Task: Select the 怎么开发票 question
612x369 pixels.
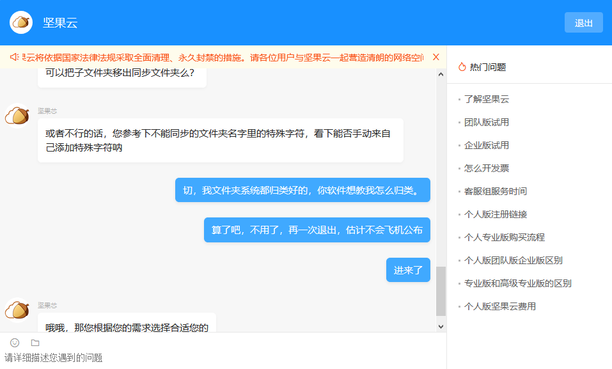Action: [486, 168]
